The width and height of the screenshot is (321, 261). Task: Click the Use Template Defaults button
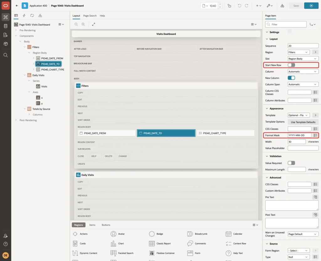[303, 122]
